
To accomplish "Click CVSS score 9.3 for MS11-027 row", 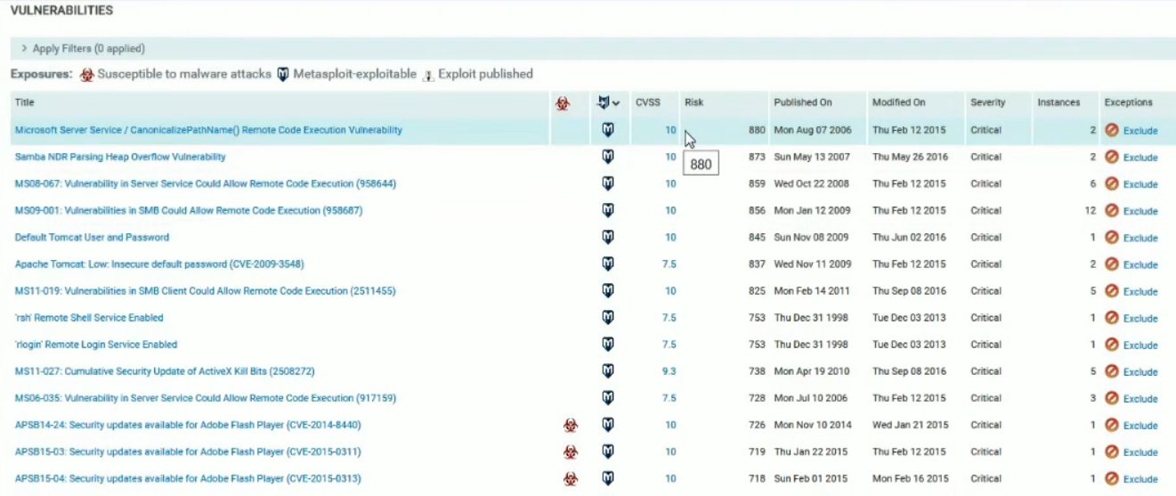I will (x=669, y=370).
